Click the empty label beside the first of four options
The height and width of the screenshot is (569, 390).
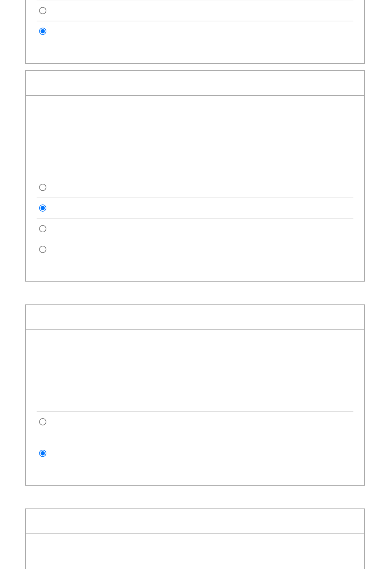[x=199, y=187]
